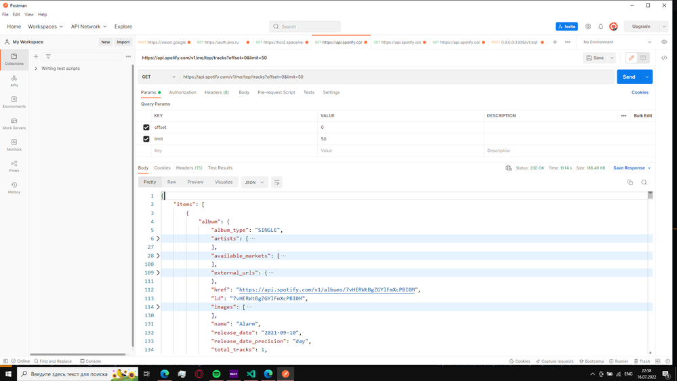Switch to the Headers (8) request tab
The height and width of the screenshot is (381, 677).
pyautogui.click(x=217, y=92)
